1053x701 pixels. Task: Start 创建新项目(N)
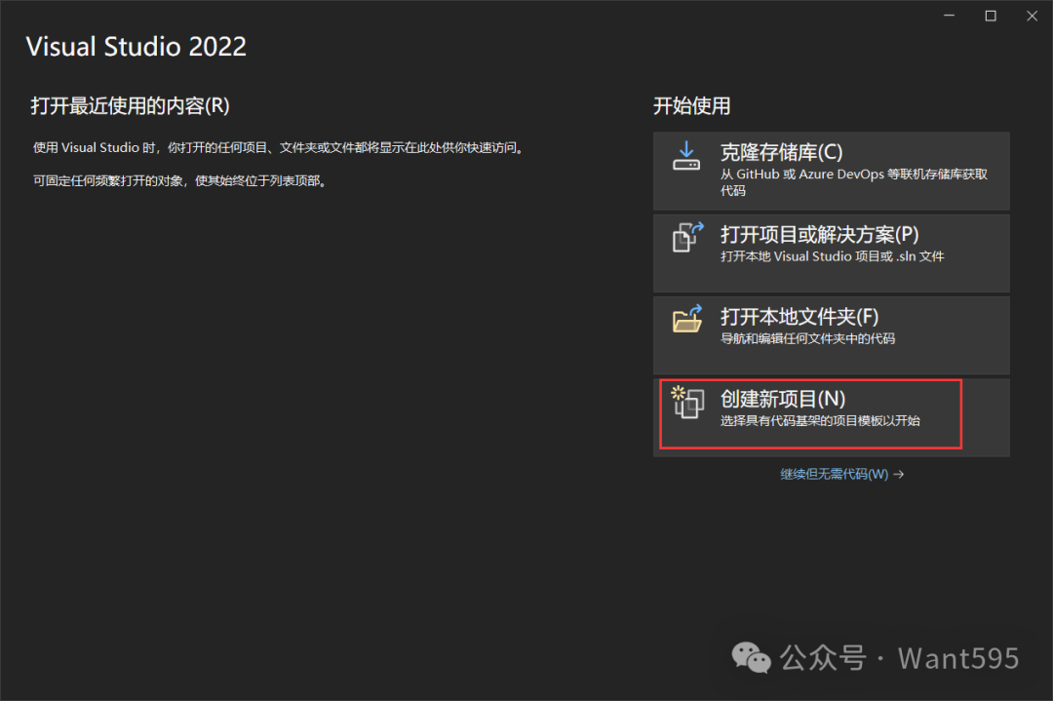pos(832,417)
